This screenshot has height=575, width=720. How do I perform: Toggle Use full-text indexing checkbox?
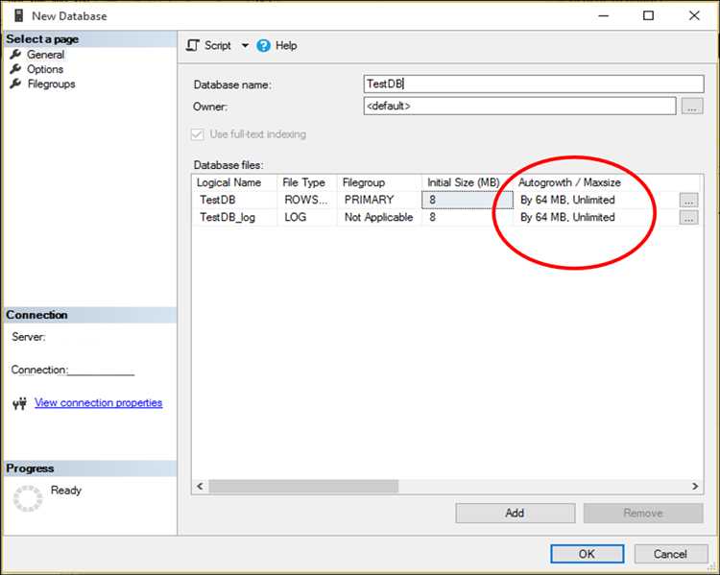200,134
